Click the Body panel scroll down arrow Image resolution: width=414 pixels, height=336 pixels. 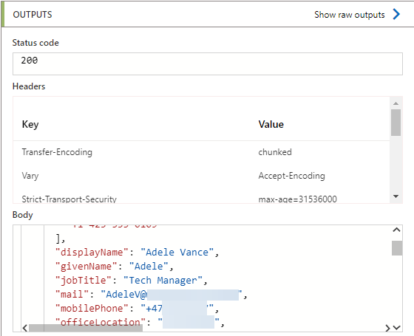pyautogui.click(x=396, y=328)
